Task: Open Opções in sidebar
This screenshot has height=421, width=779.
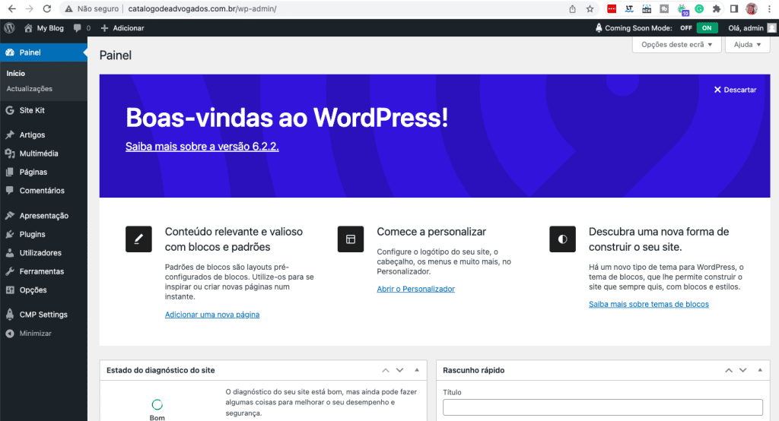Action: pos(33,290)
